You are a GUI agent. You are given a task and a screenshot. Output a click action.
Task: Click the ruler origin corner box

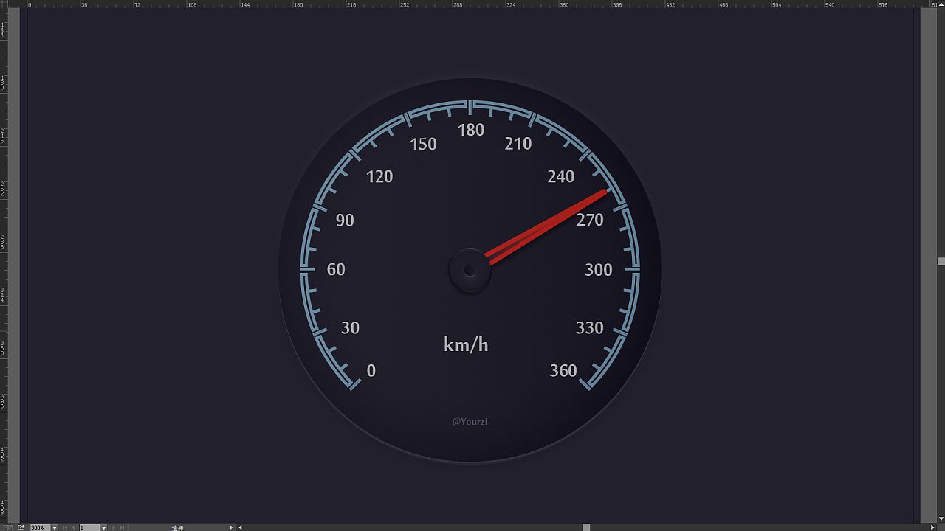coord(4,4)
